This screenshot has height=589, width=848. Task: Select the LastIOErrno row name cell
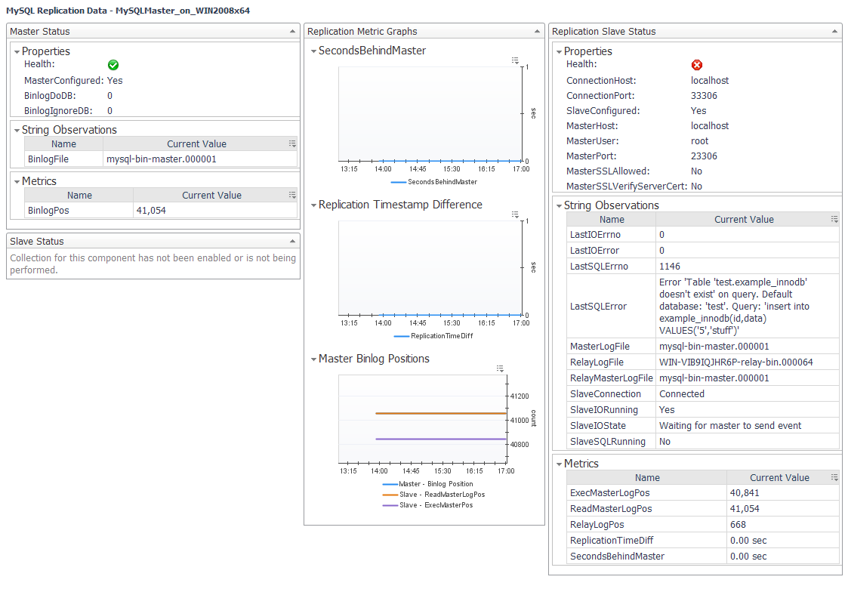pos(612,235)
